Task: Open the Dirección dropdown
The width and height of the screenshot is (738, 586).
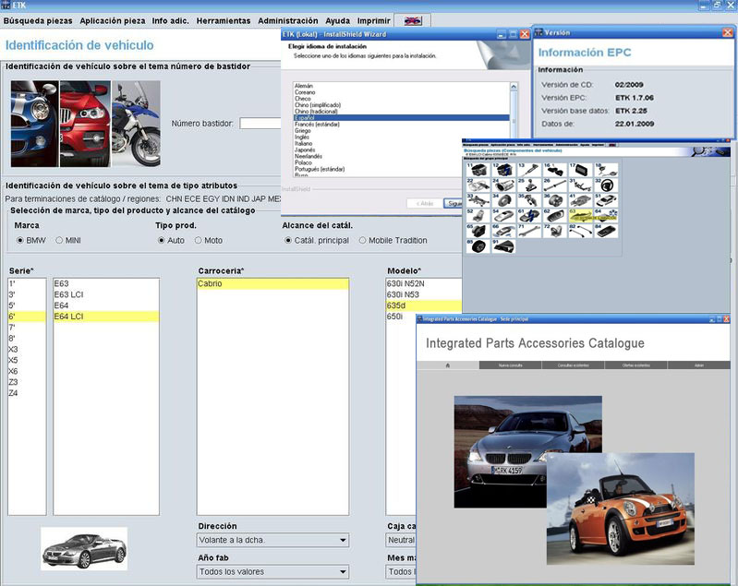Action: (x=273, y=540)
